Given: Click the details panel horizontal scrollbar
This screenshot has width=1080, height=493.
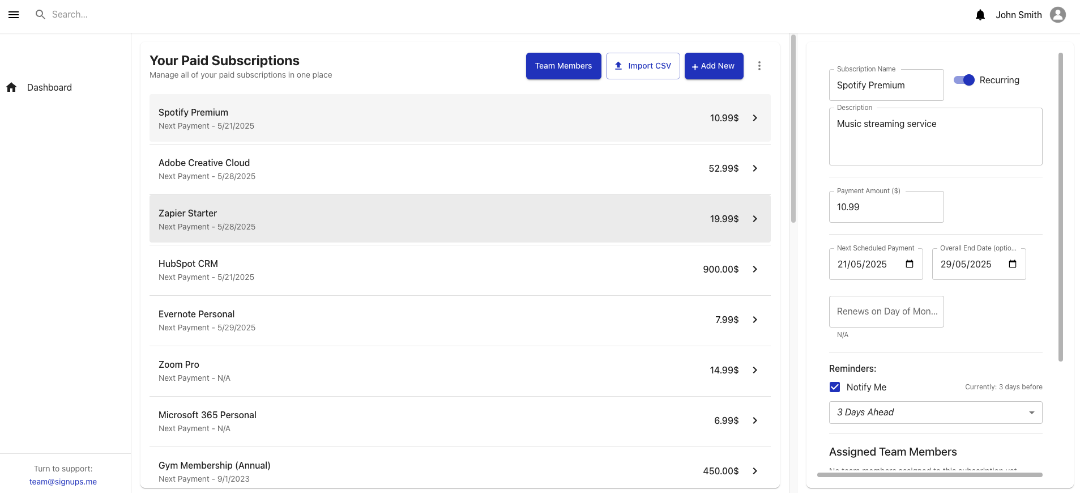Looking at the screenshot, I should click(x=930, y=475).
